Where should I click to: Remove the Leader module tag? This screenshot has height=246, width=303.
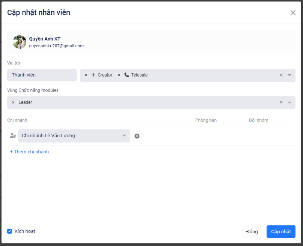coord(13,102)
